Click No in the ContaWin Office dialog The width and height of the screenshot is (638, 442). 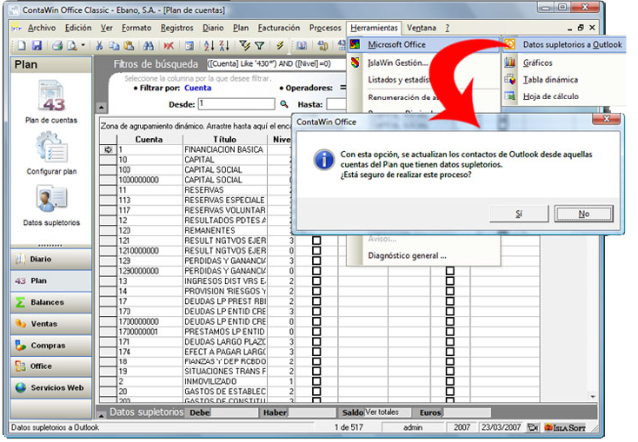[584, 214]
